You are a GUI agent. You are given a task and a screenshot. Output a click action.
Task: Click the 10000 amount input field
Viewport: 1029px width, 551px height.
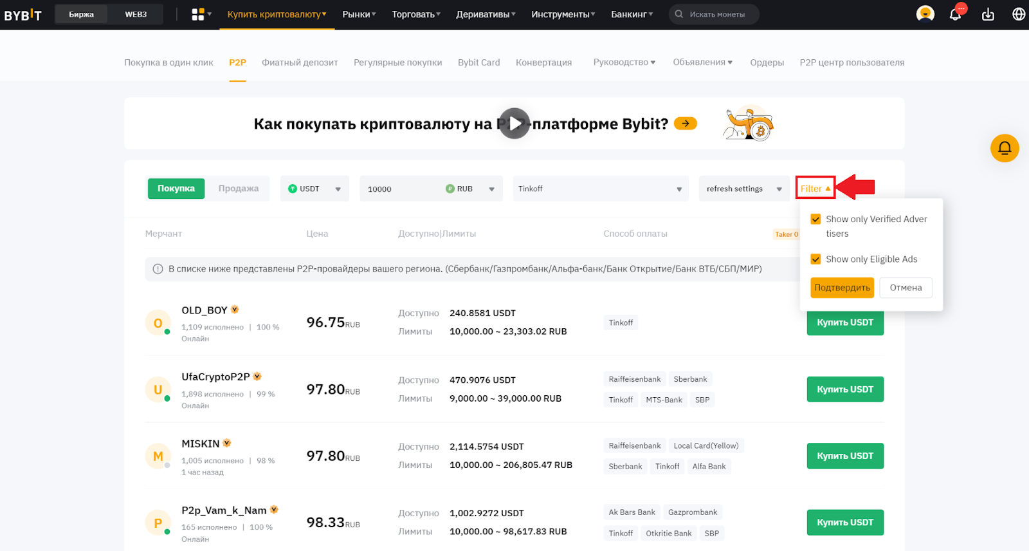(401, 189)
